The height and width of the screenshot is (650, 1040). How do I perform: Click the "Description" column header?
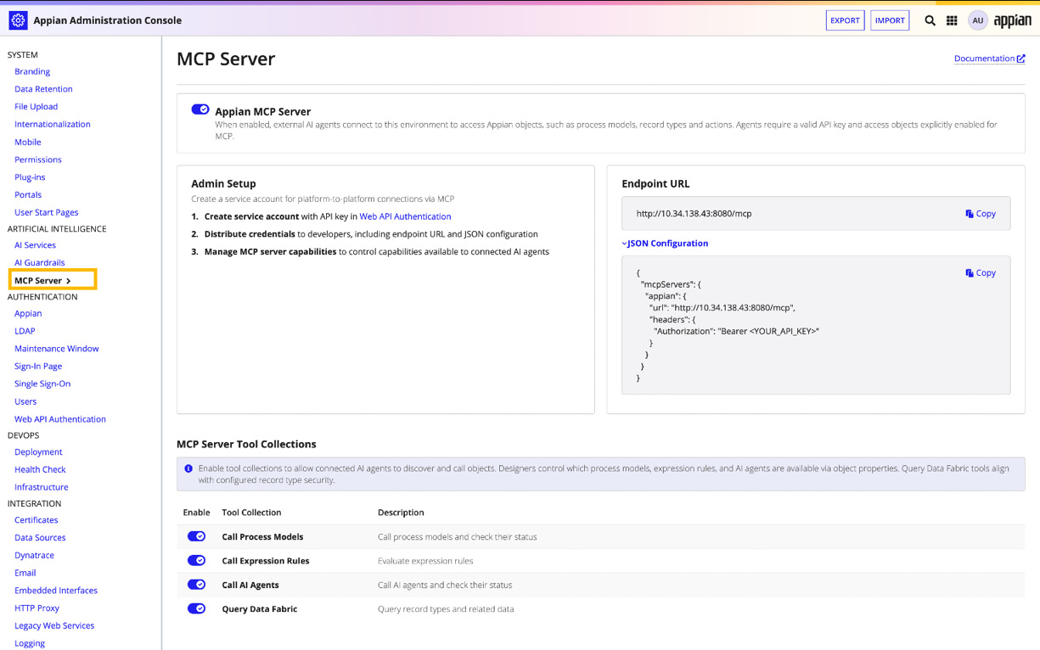click(401, 513)
